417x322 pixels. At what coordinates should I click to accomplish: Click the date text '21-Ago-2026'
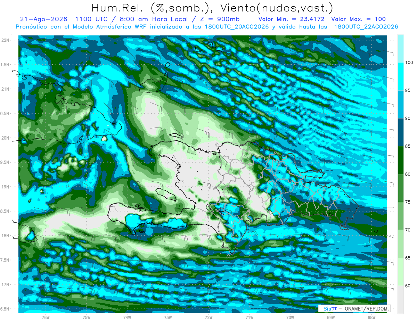[x=43, y=19]
